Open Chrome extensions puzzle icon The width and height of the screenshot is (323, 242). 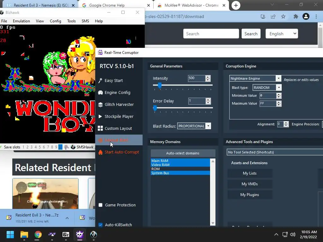[296, 16]
